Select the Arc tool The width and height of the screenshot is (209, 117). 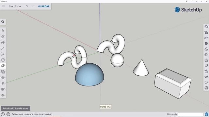click(x=3, y=54)
